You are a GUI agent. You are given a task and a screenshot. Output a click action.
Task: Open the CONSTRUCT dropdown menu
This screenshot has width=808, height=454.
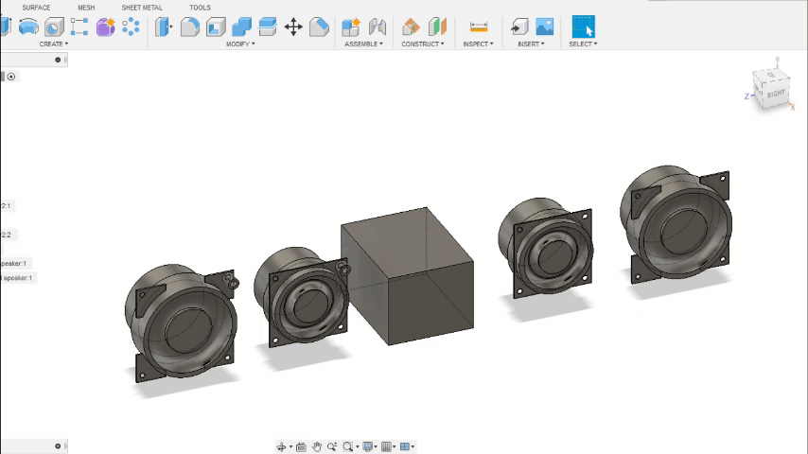423,44
